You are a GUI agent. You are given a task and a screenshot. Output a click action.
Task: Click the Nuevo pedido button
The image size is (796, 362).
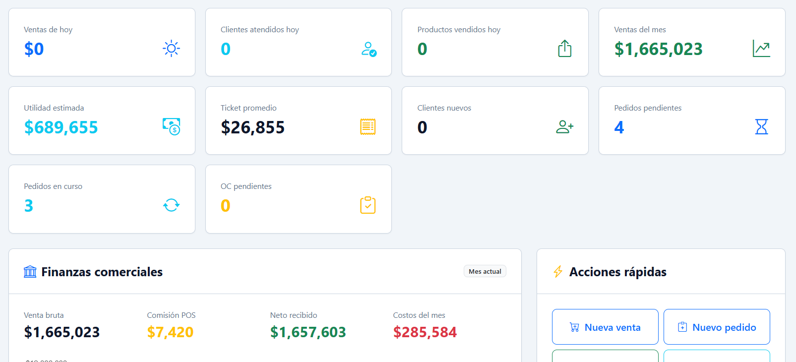pos(717,327)
